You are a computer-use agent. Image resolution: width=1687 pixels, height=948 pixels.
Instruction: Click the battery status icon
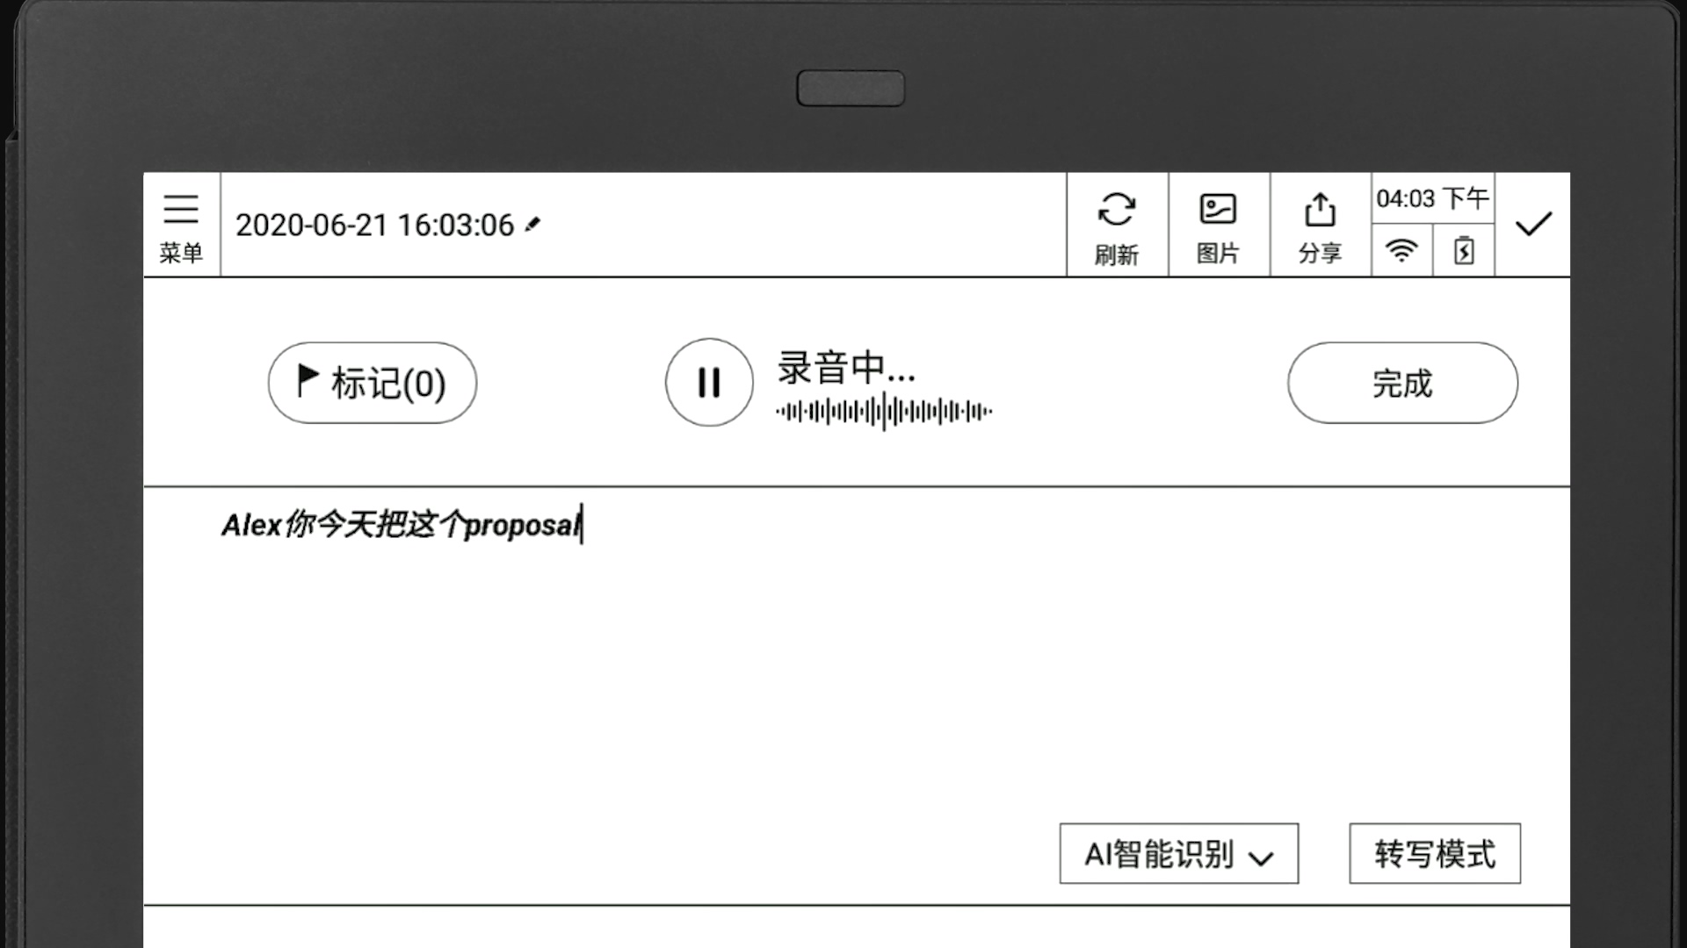[1462, 251]
